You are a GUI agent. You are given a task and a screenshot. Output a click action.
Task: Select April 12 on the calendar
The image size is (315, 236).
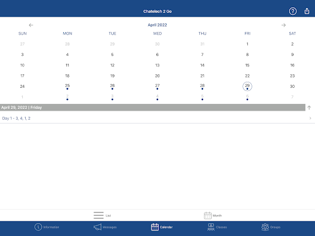(112, 65)
